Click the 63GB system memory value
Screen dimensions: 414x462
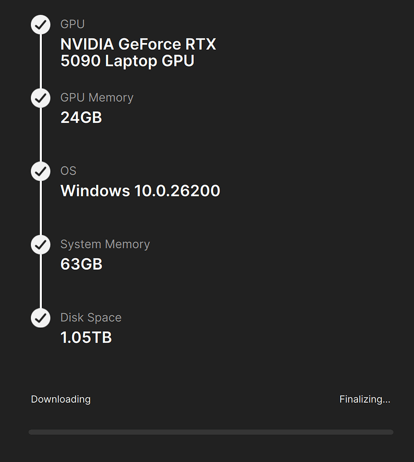[x=81, y=264]
